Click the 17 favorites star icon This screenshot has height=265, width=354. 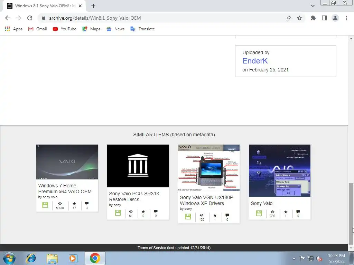74,204
